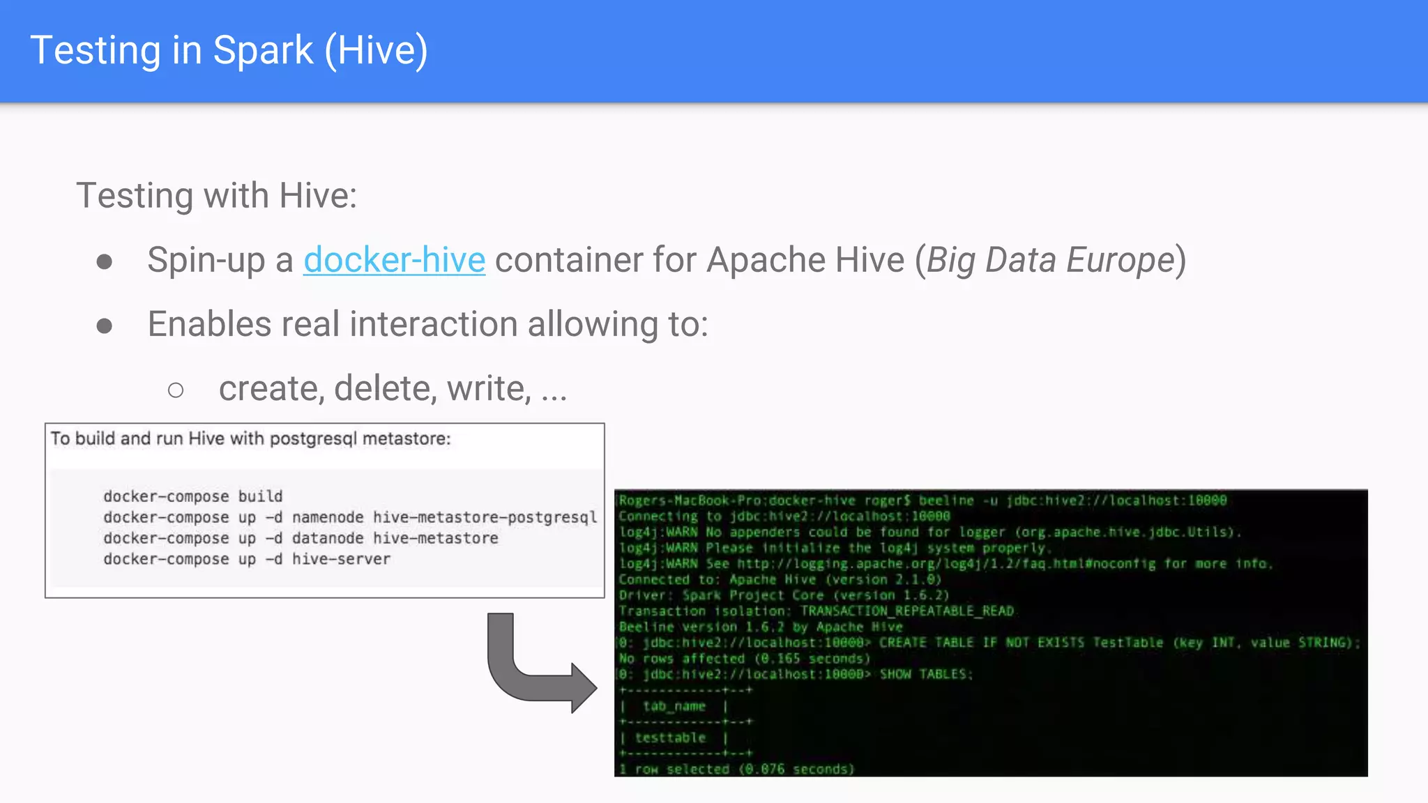Image resolution: width=1428 pixels, height=803 pixels.
Task: Select the 'datanode hive-metastore' command line
Action: (x=301, y=538)
